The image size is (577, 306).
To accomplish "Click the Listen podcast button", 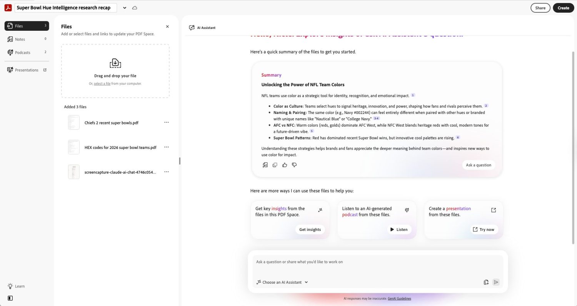I will (x=399, y=229).
